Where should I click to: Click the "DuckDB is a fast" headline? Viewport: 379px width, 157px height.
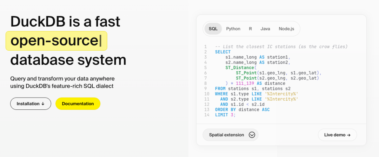[x=65, y=22]
